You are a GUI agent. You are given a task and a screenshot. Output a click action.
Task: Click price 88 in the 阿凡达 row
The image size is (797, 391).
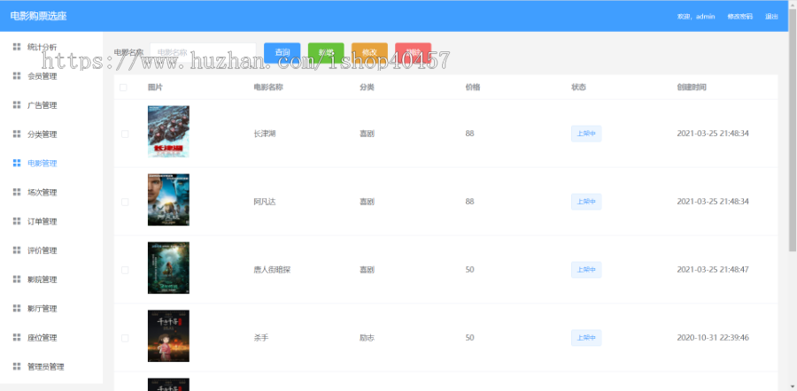pos(469,202)
